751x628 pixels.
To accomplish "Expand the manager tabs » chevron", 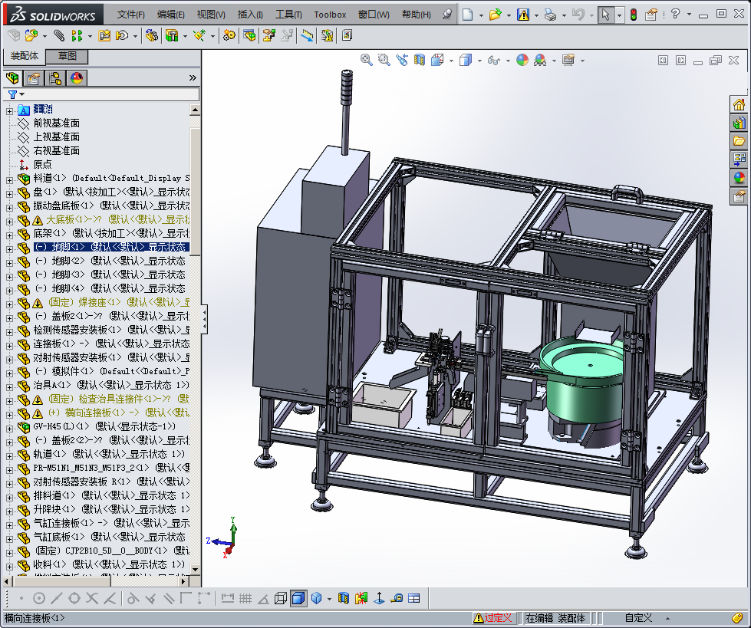I will point(193,77).
